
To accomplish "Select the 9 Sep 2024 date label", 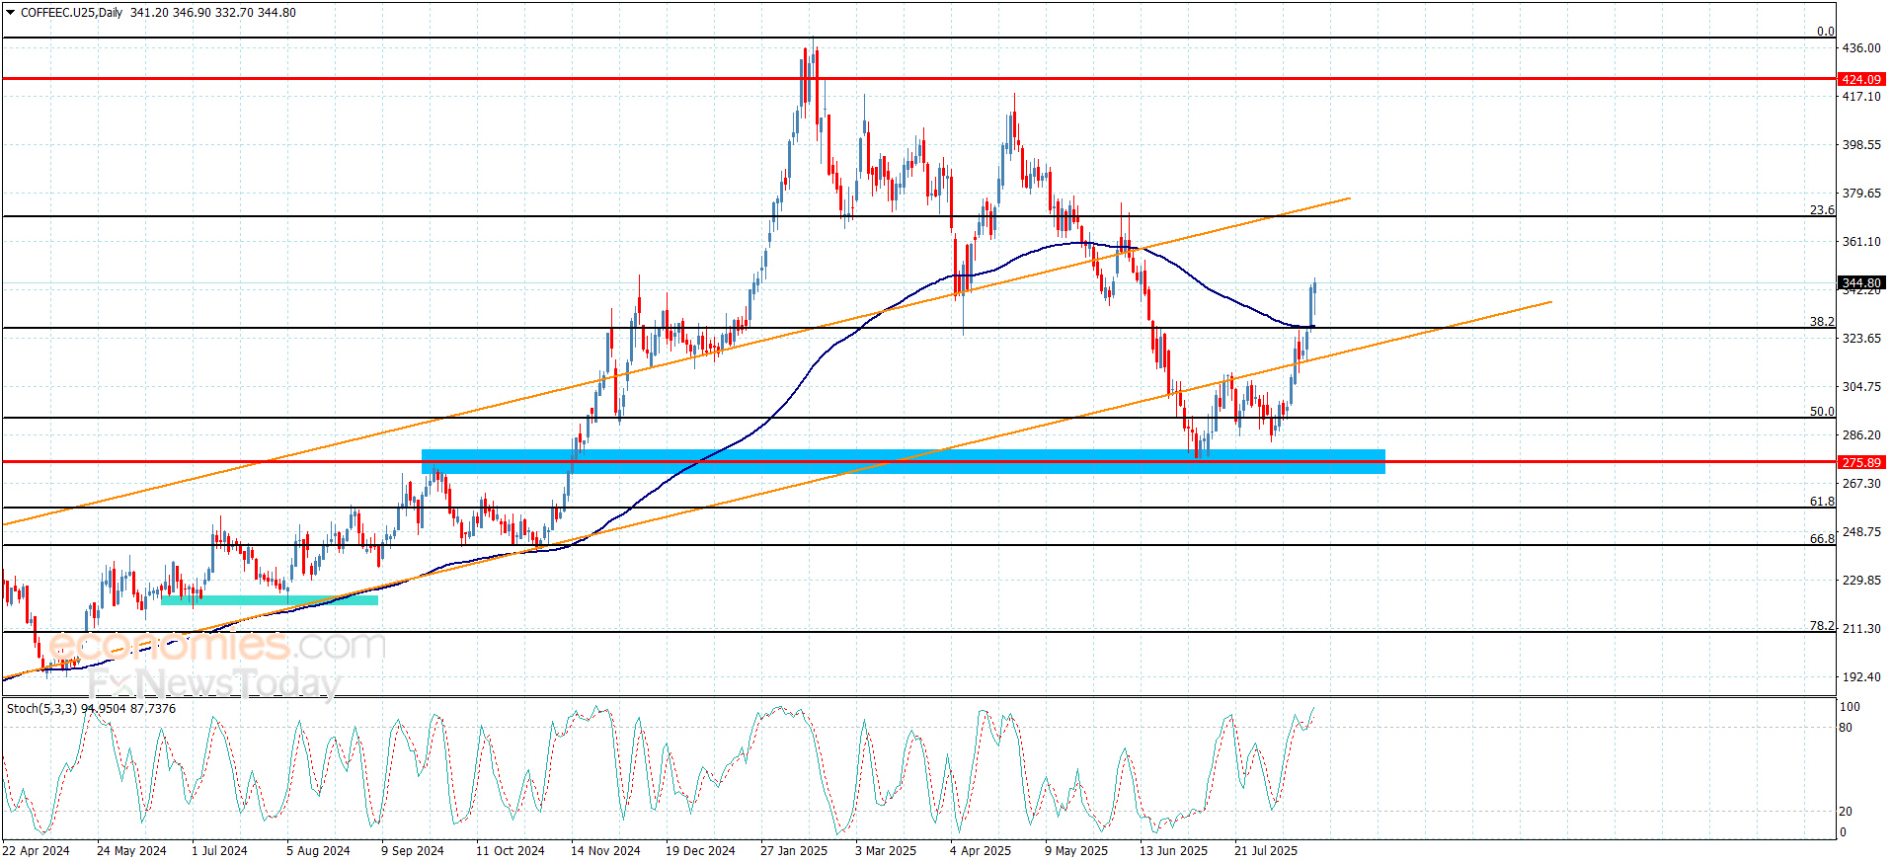I will click(x=413, y=851).
